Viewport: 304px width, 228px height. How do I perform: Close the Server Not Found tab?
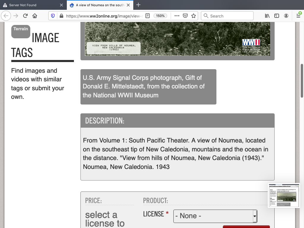(61, 5)
